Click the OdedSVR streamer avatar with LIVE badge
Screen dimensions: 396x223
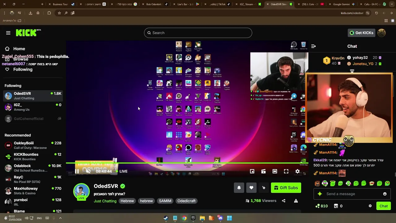coord(81,192)
